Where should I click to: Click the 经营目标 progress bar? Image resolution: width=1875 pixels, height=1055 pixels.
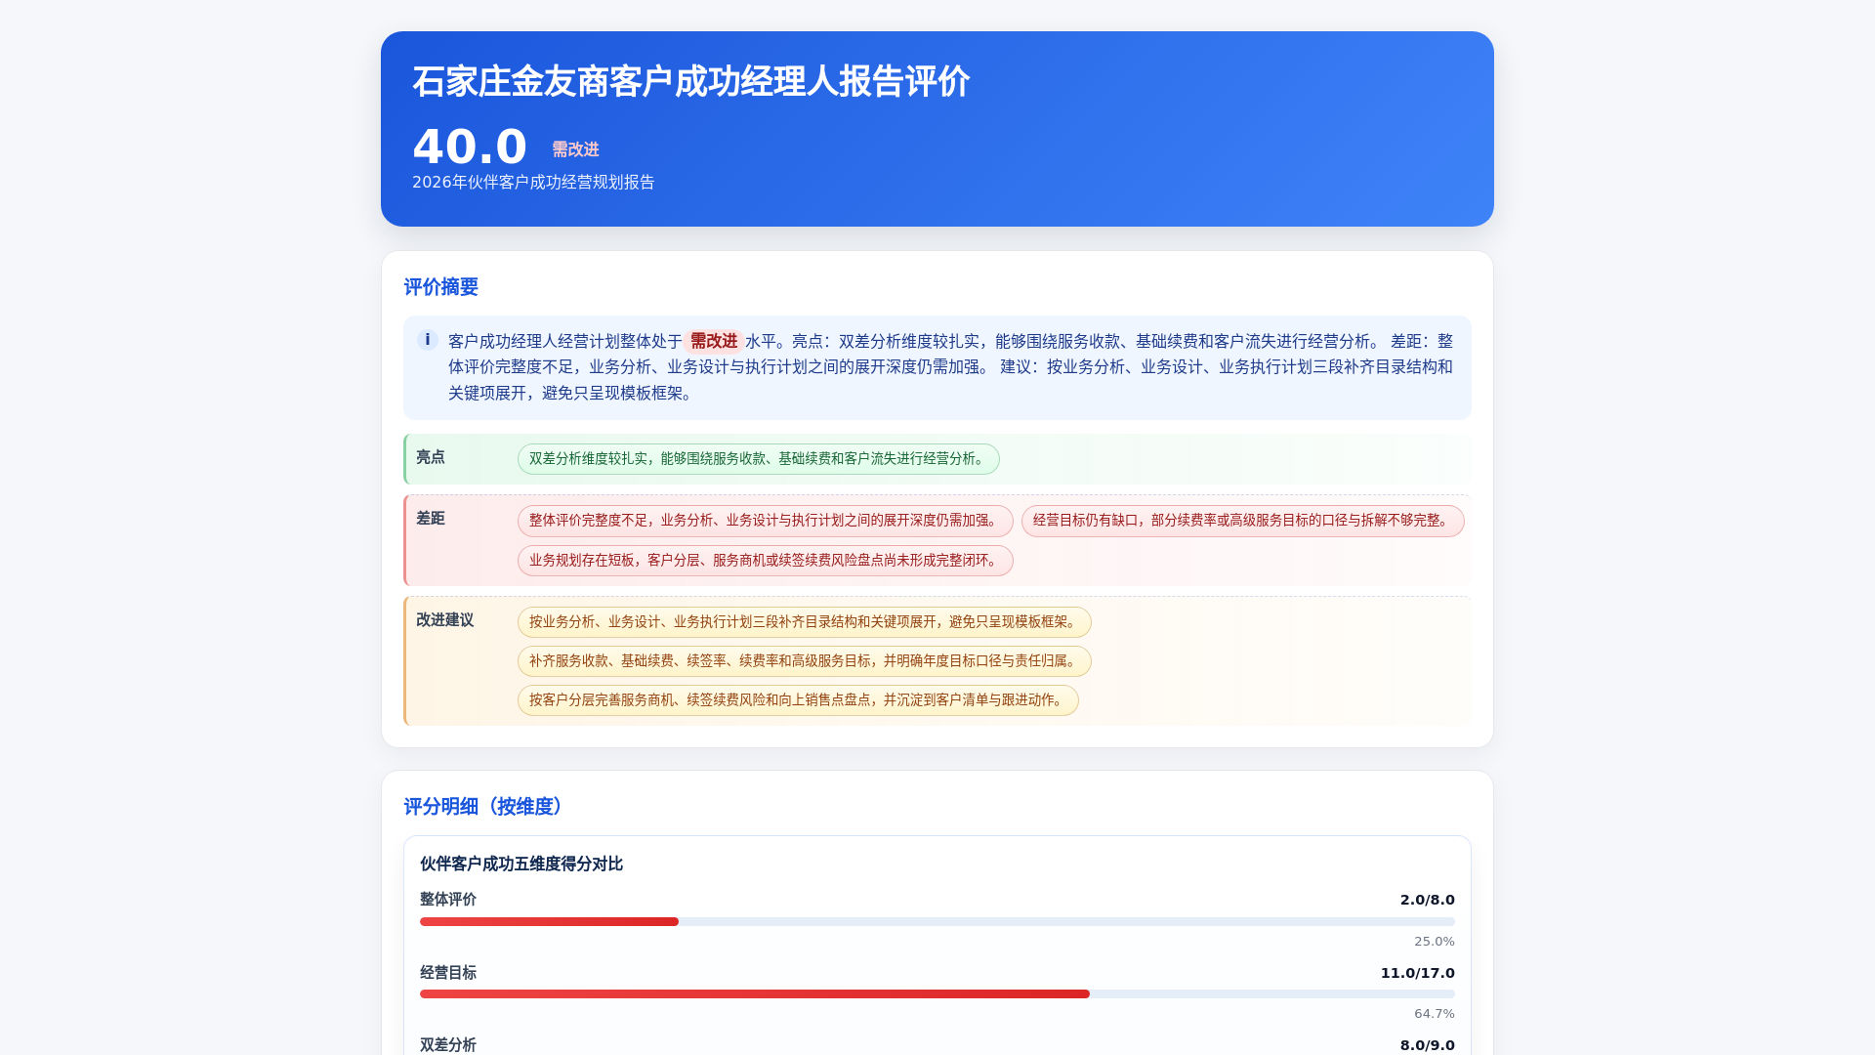click(937, 994)
